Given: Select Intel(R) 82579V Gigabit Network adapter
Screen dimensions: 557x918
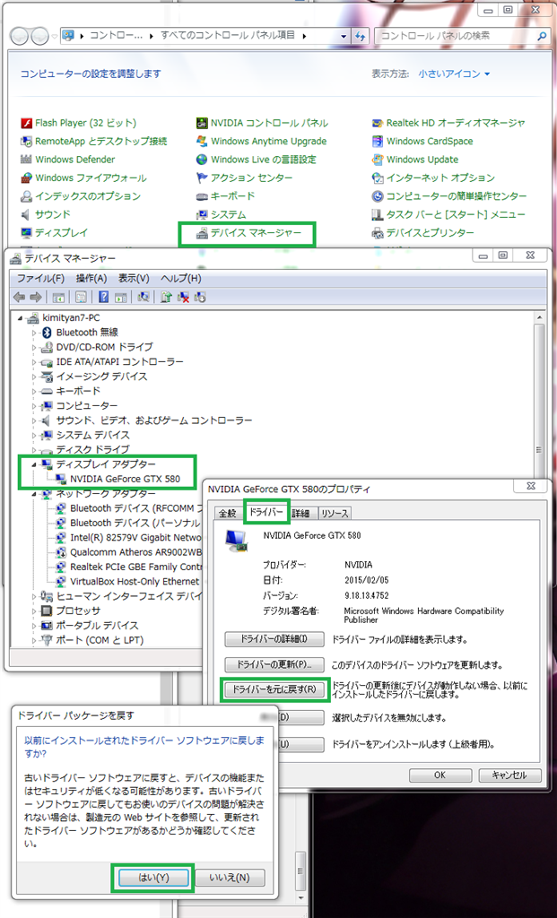Looking at the screenshot, I should (129, 538).
